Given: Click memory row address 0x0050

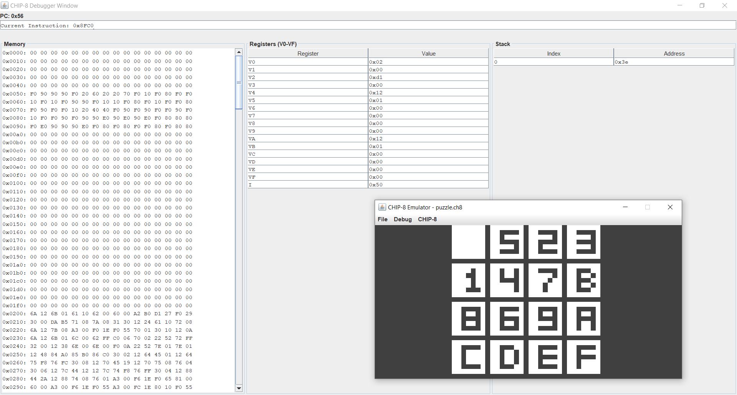Looking at the screenshot, I should coord(14,94).
